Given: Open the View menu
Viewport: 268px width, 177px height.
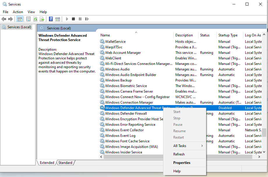Looking at the screenshot, I should [31, 12].
